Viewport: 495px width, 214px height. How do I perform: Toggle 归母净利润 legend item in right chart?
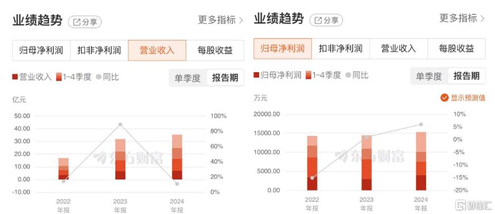277,75
